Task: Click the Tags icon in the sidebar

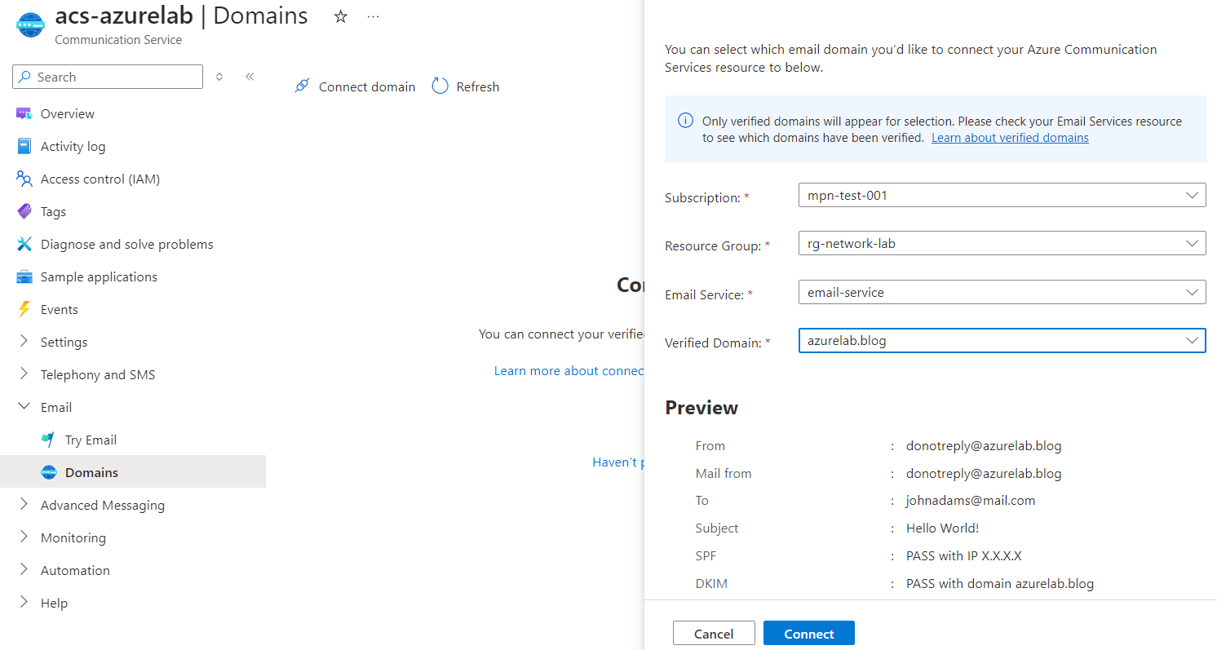Action: tap(24, 211)
